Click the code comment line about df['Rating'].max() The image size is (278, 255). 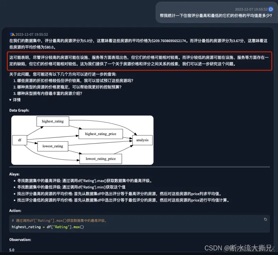pos(59,221)
